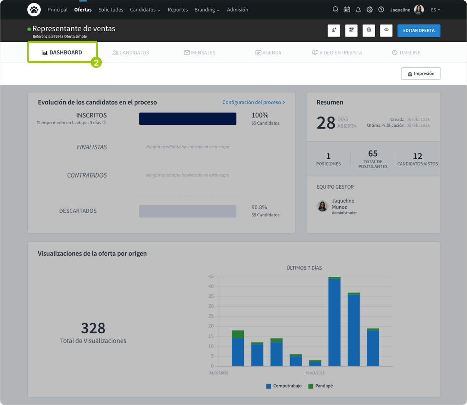Open messages via the chat bubble icon
467x405 pixels.
coord(335,9)
